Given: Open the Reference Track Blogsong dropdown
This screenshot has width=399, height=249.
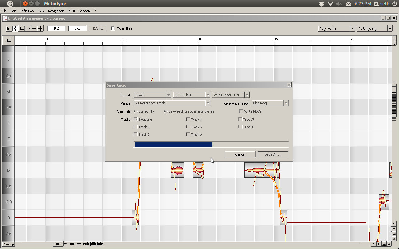Looking at the screenshot, I should 270,103.
